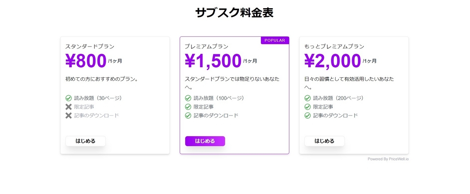
Task: Start the ¥2,000 もっとプレミアムプラン with はじめる
Action: (x=324, y=141)
